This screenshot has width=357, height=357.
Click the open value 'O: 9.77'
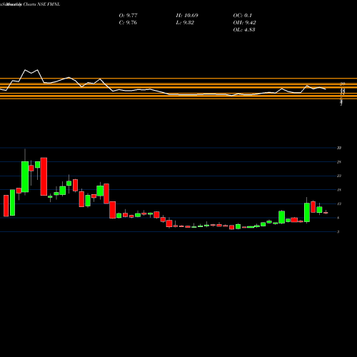pyautogui.click(x=129, y=16)
